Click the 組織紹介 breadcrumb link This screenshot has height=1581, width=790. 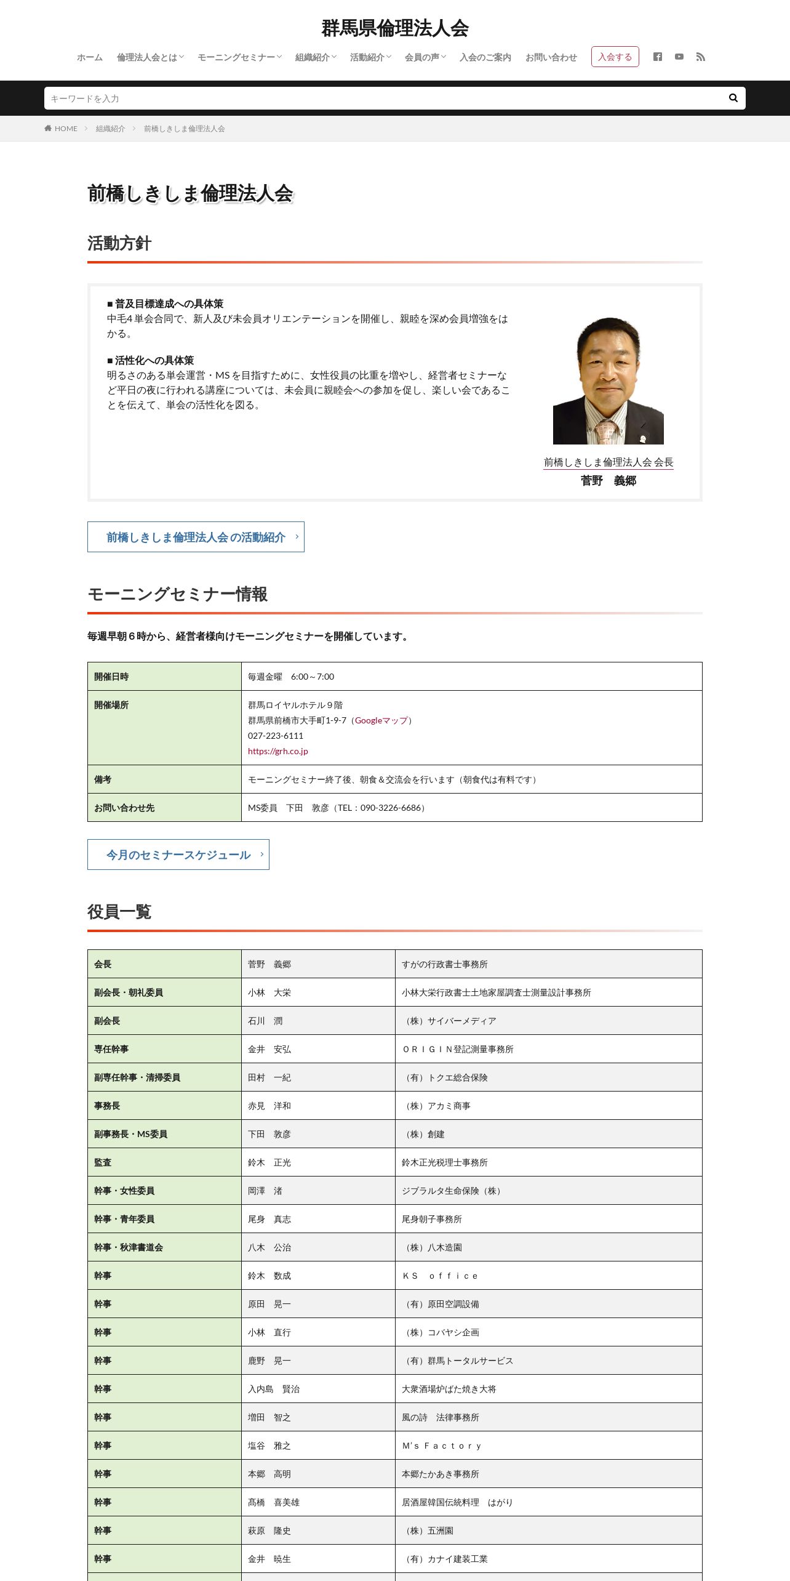110,129
